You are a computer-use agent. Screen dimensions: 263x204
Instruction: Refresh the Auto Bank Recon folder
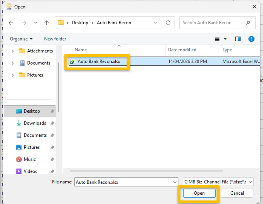click(x=168, y=23)
